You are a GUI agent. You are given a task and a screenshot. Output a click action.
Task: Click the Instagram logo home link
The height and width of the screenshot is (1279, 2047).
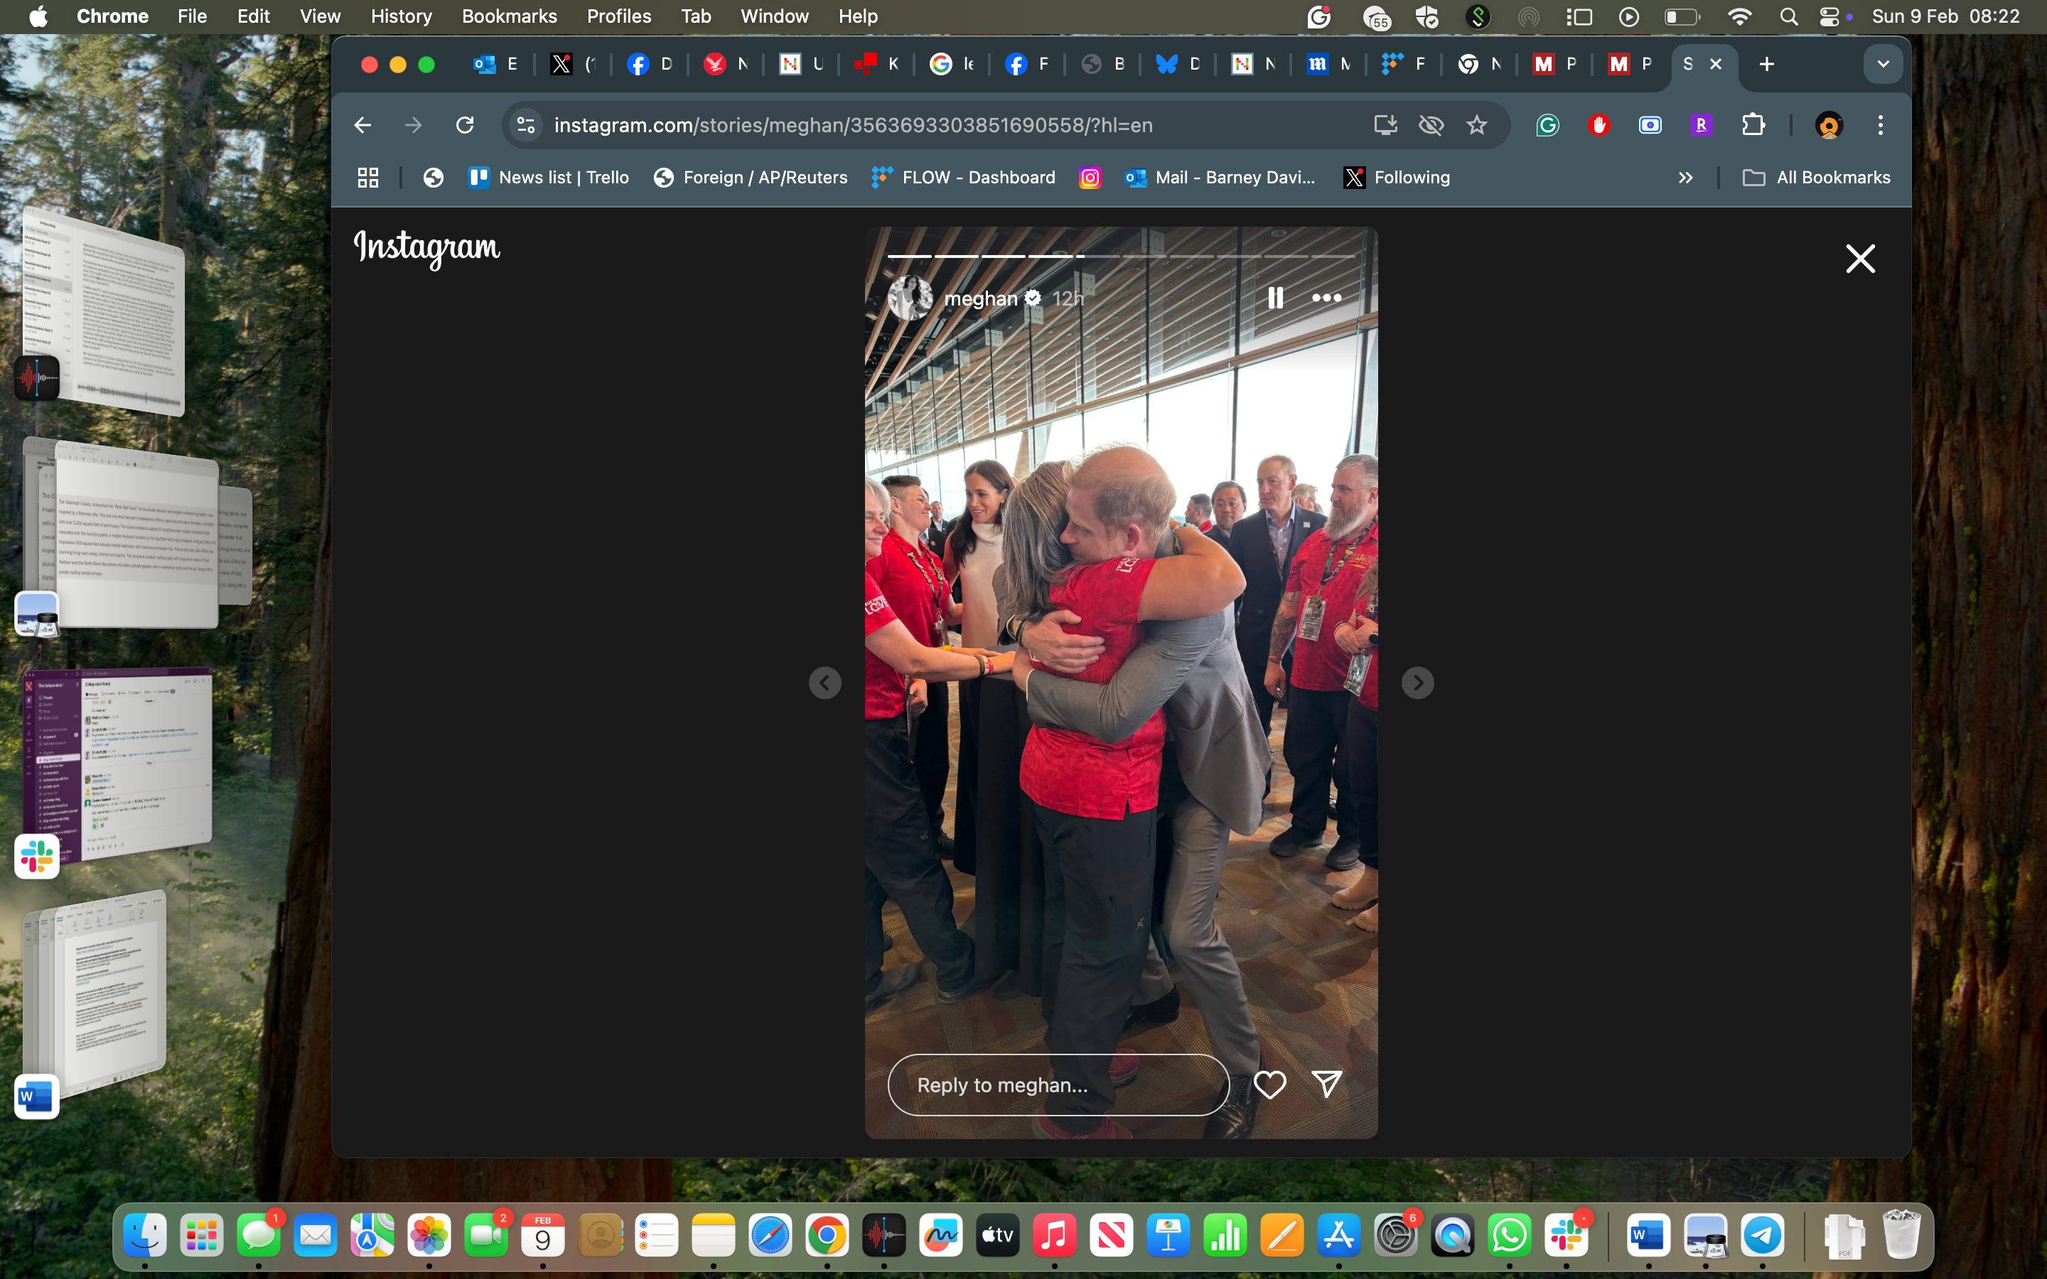[x=426, y=246]
